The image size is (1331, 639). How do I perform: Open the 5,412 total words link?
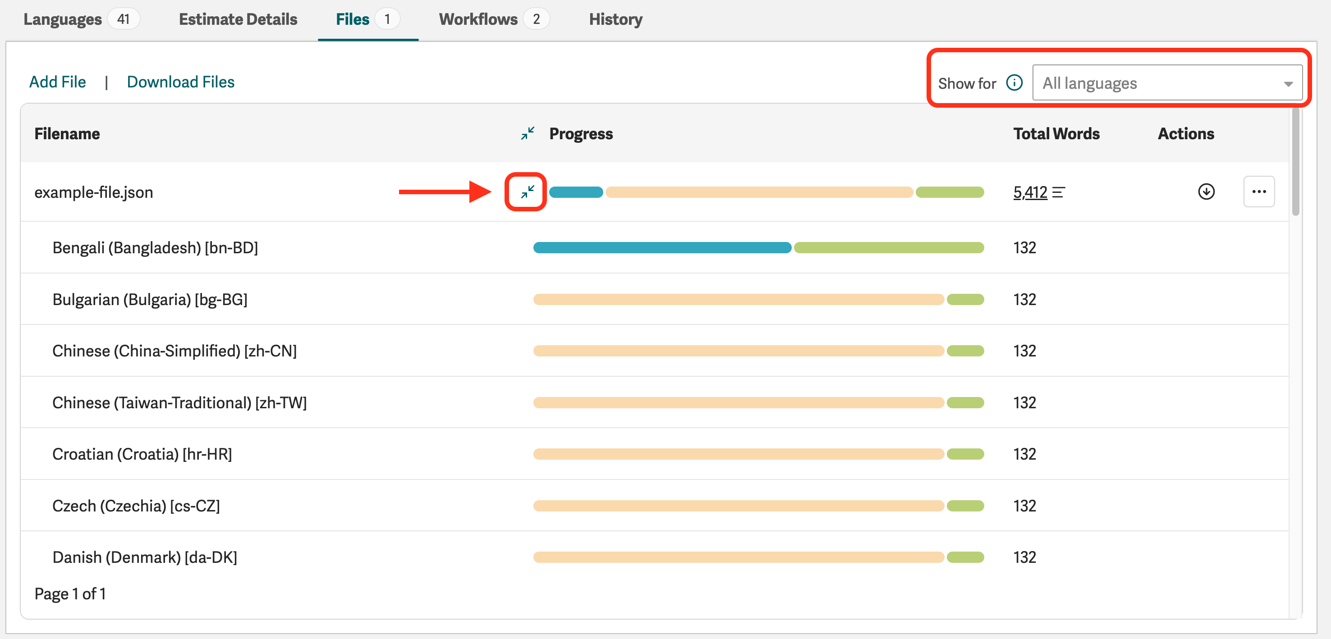(x=1030, y=193)
